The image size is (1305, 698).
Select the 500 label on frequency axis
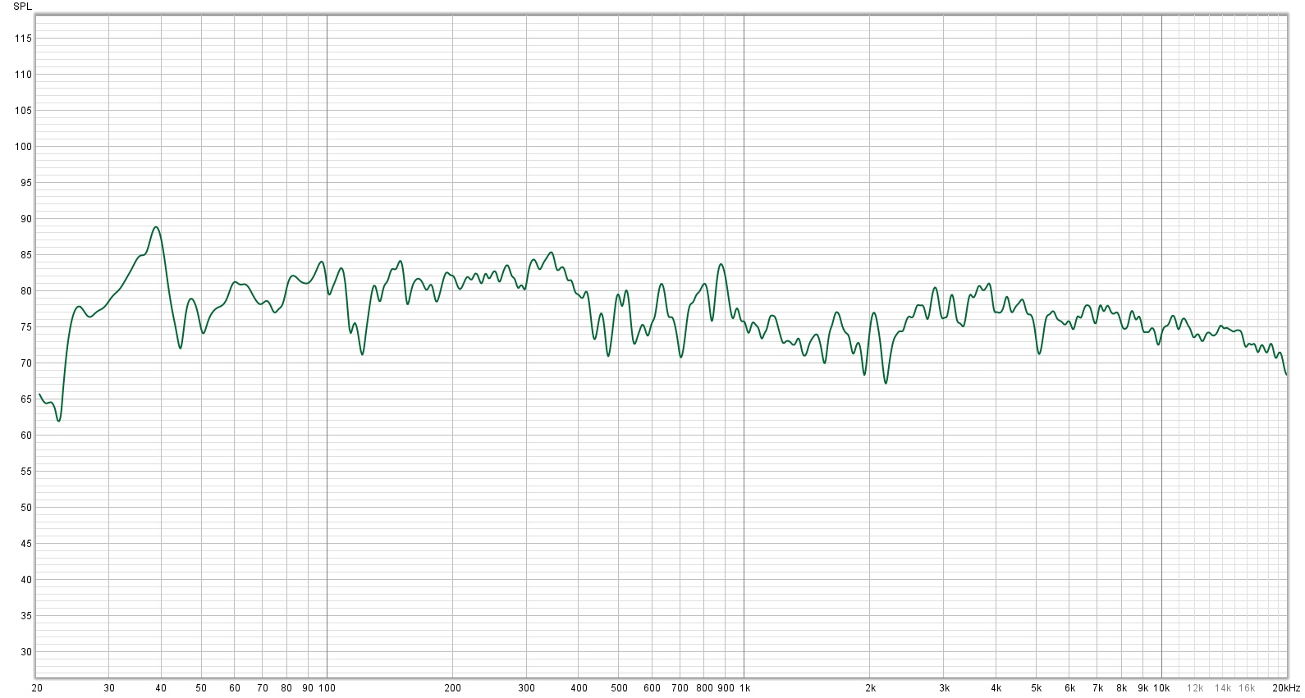pyautogui.click(x=619, y=688)
